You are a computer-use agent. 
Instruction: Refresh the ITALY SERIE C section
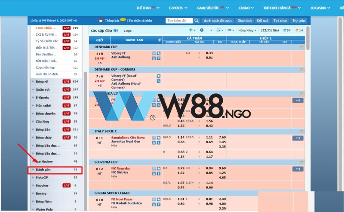[x=301, y=132]
